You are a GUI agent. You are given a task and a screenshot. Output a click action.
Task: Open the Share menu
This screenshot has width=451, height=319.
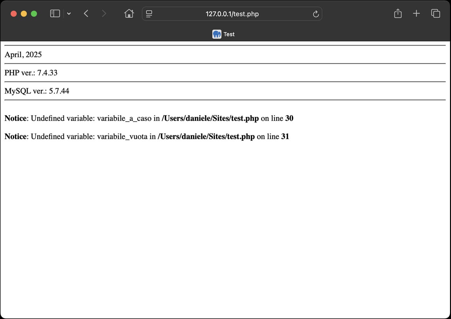[398, 14]
